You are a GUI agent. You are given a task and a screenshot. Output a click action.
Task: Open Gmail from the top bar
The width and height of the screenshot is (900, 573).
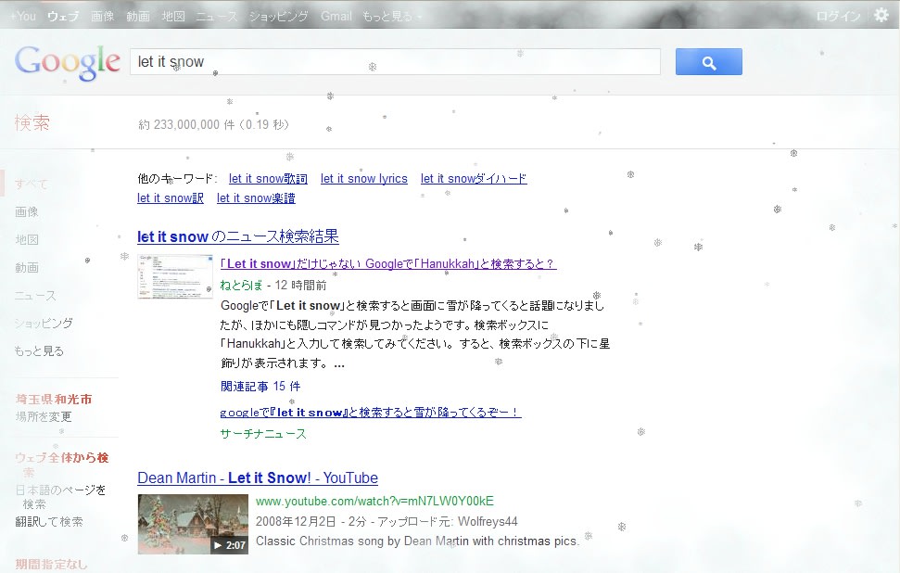(336, 16)
